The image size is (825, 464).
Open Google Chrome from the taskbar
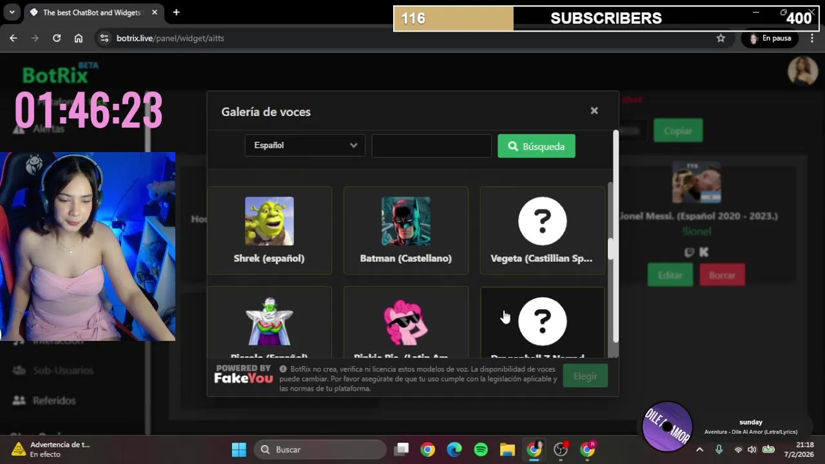coord(428,449)
